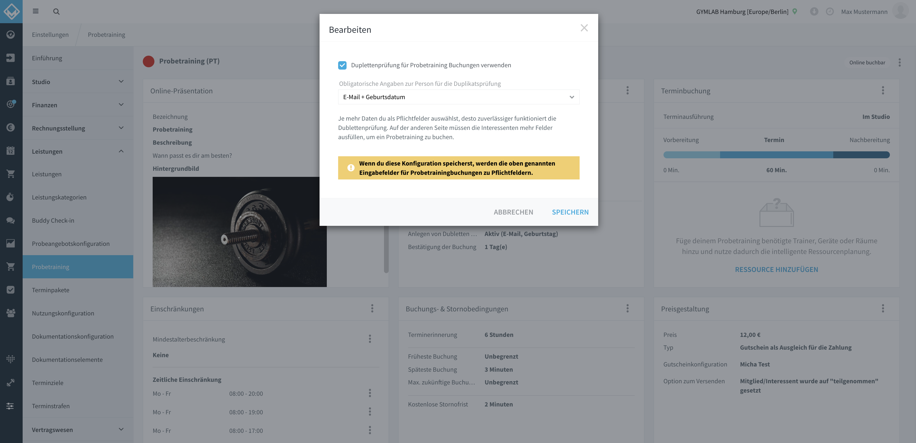
Task: Click the red Probetraining color circle
Action: pyautogui.click(x=148, y=61)
